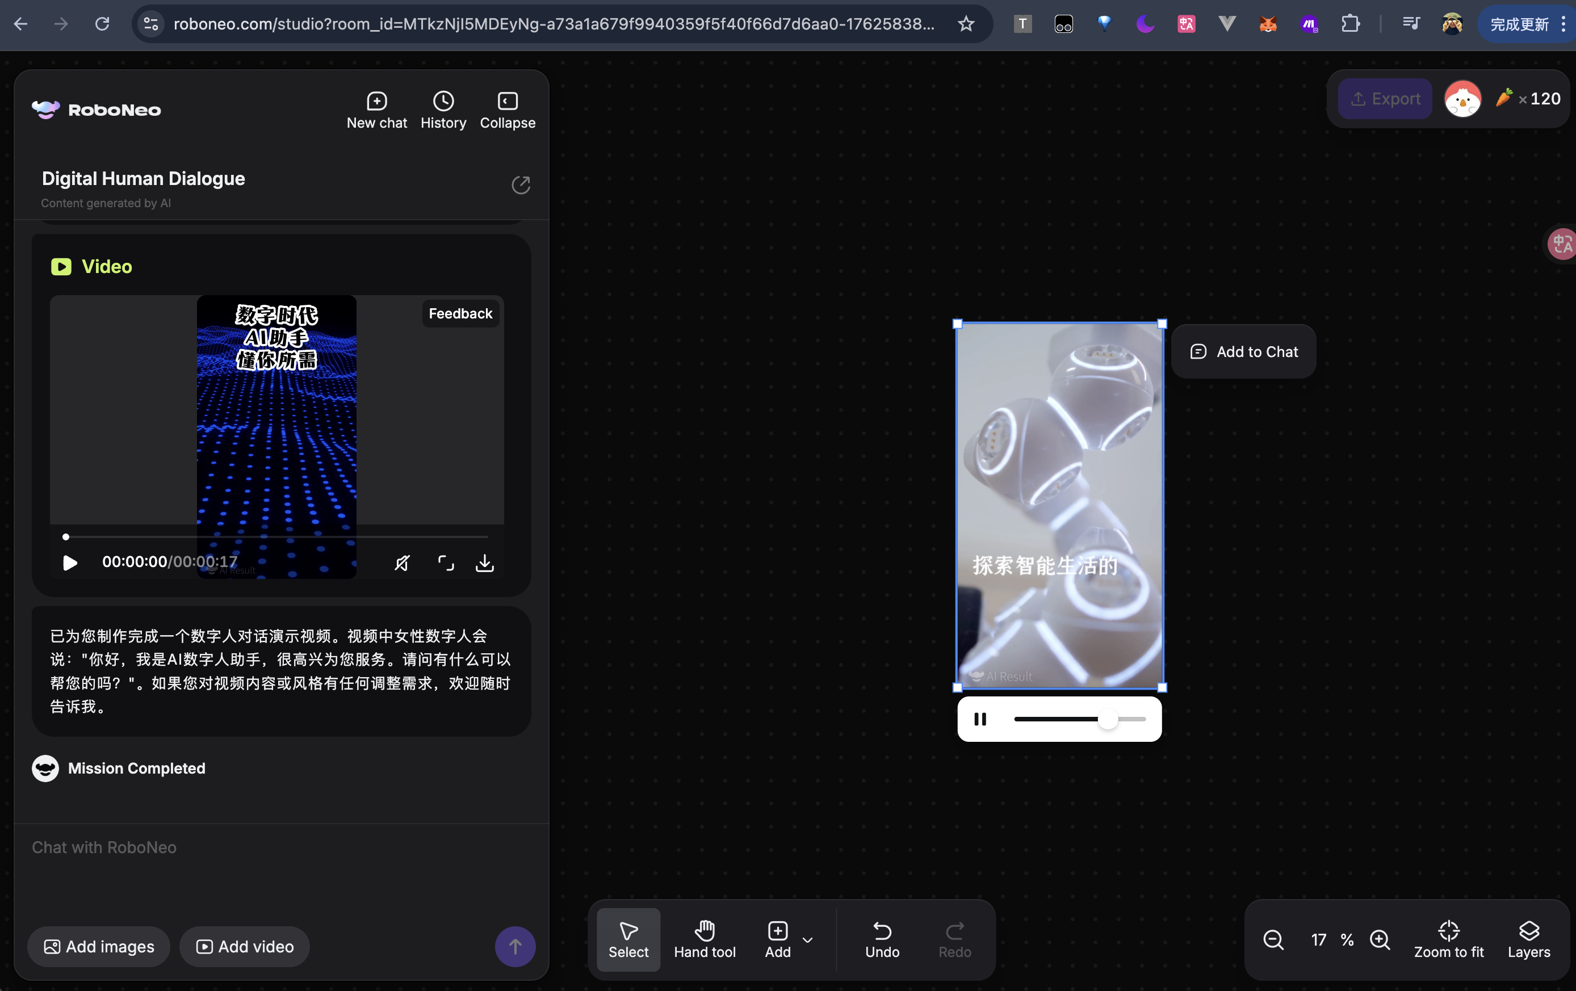
Task: Expand the Add tool dropdown arrow
Action: click(x=808, y=940)
